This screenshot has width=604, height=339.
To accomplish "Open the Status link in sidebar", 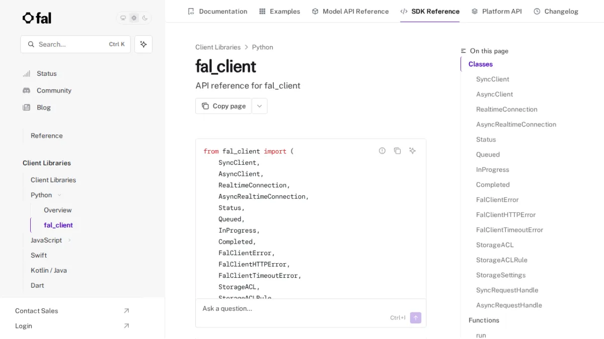I will 47,73.
